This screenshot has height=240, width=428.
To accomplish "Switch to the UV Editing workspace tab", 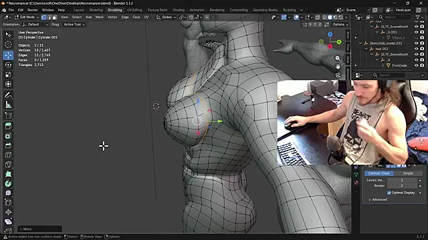I will click(134, 10).
